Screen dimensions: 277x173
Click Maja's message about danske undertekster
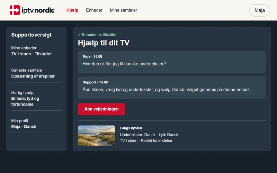pyautogui.click(x=172, y=62)
